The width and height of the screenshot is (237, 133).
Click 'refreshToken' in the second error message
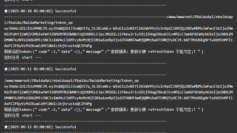[x=161, y=110]
